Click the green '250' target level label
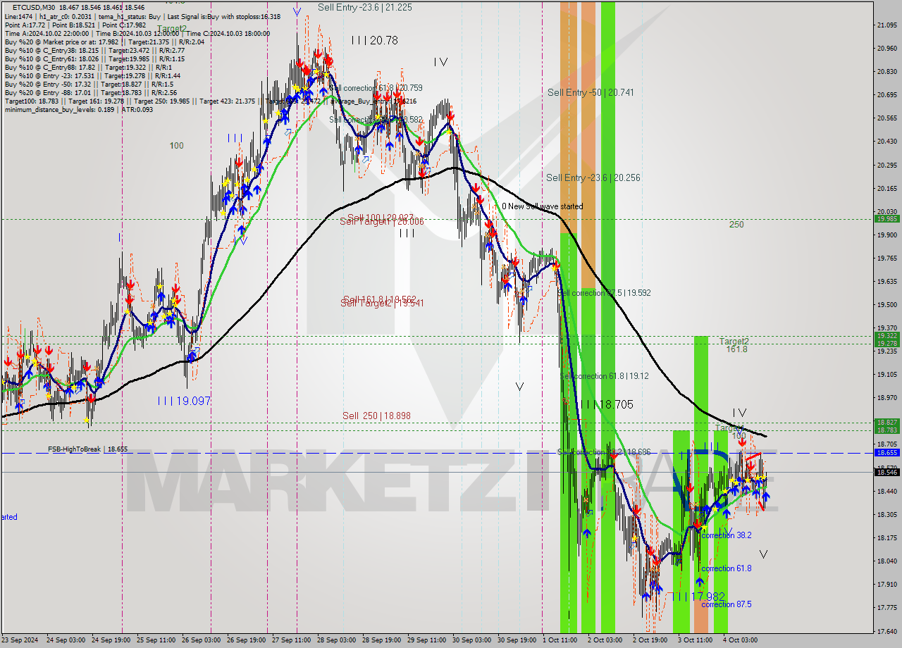902x648 pixels. (736, 225)
